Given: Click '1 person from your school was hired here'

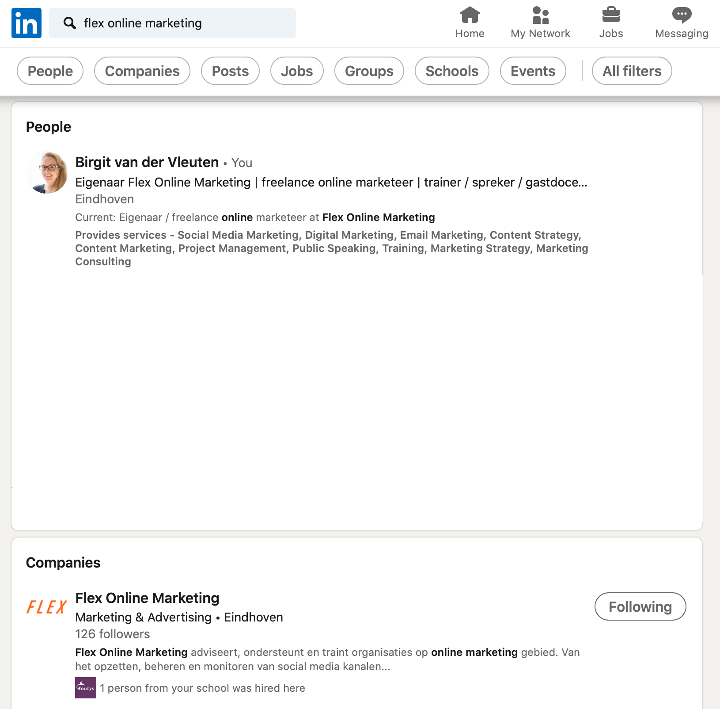Looking at the screenshot, I should coord(202,688).
